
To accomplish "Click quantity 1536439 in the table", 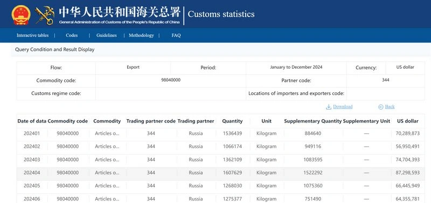I will pos(233,133).
